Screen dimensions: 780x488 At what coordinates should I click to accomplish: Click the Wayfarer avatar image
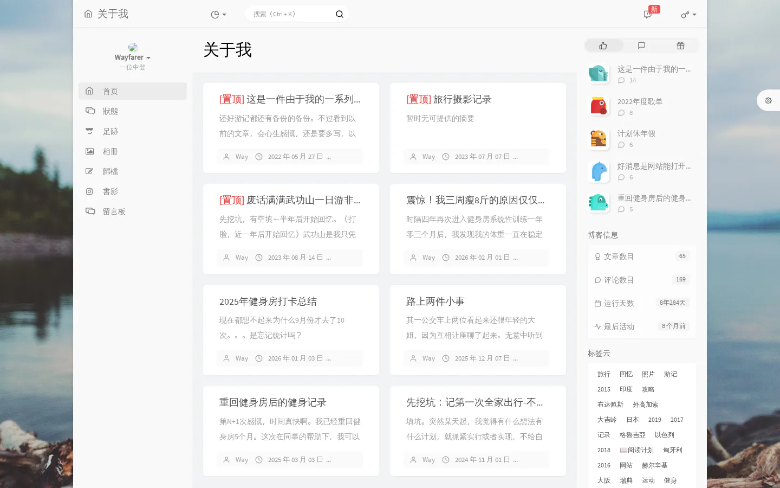pos(133,47)
